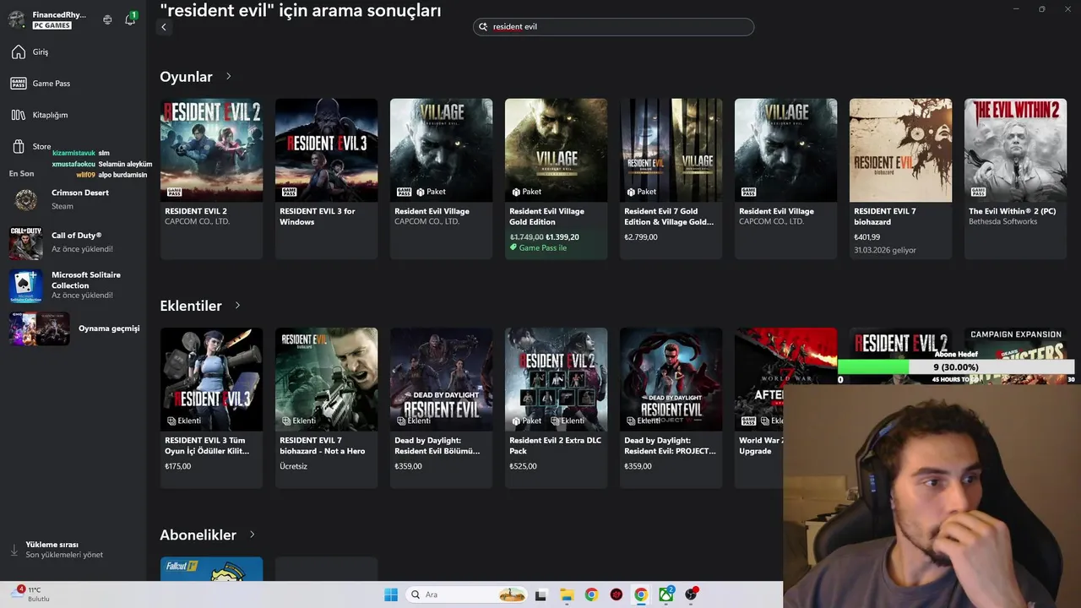Click the ₺1.399,20 discounted price

(x=562, y=237)
